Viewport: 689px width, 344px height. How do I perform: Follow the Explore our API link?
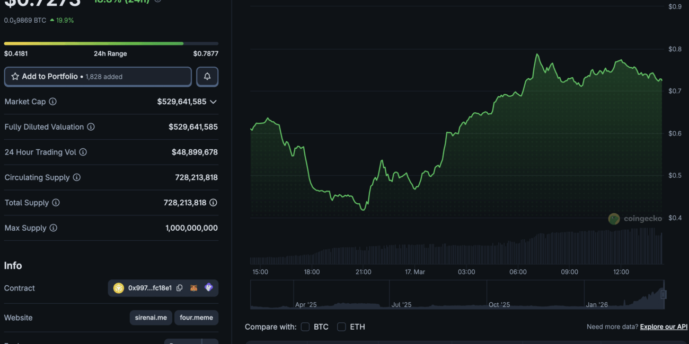664,327
